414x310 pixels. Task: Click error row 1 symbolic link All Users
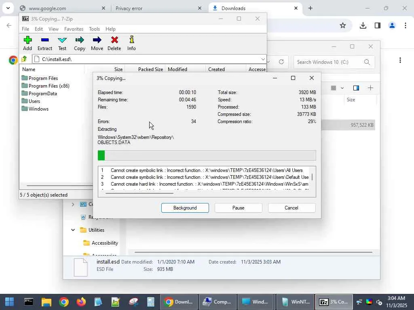pos(204,170)
